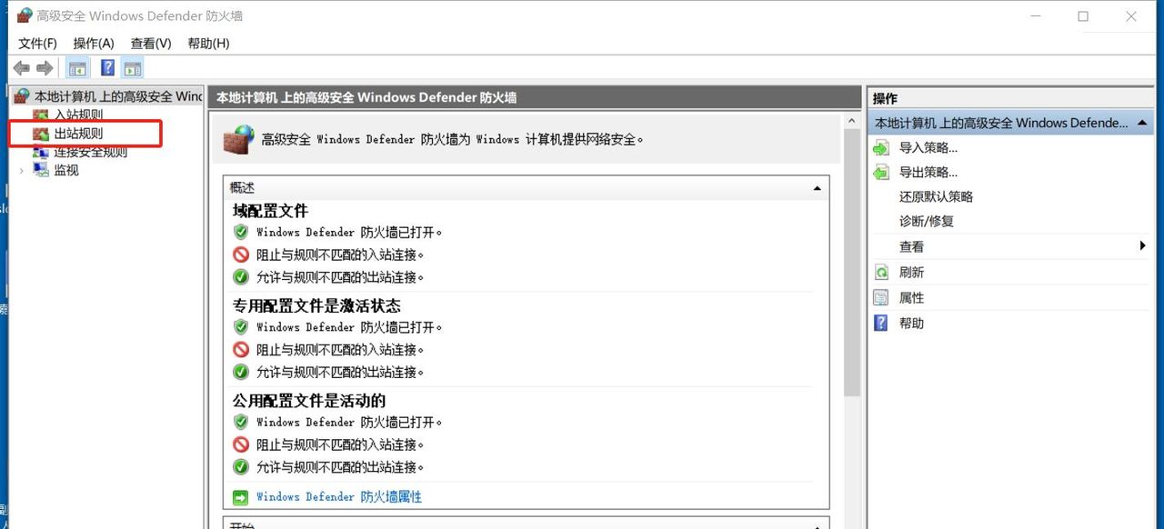The image size is (1164, 529).
Task: Click the green check icon under 域配置文件
Action: [x=240, y=277]
